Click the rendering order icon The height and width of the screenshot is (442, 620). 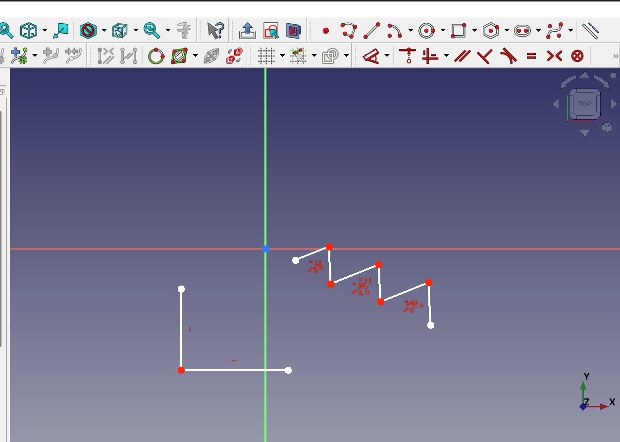pos(330,56)
